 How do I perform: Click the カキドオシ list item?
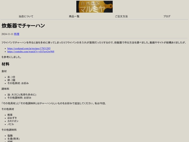tap(13, 121)
